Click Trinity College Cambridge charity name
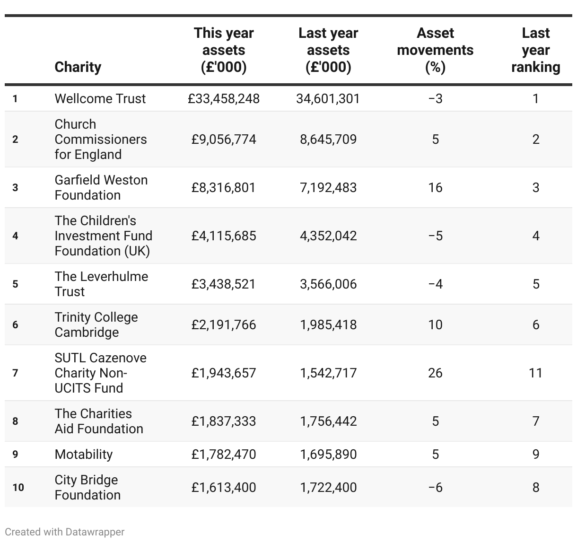The height and width of the screenshot is (543, 577). coord(96,324)
